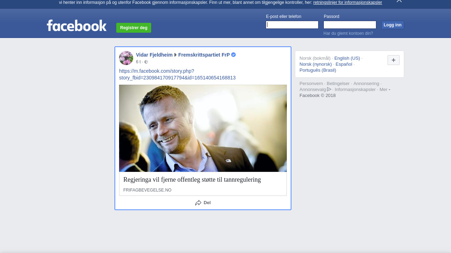Focus the E-post eller telefon field
The width and height of the screenshot is (451, 253).
point(292,25)
